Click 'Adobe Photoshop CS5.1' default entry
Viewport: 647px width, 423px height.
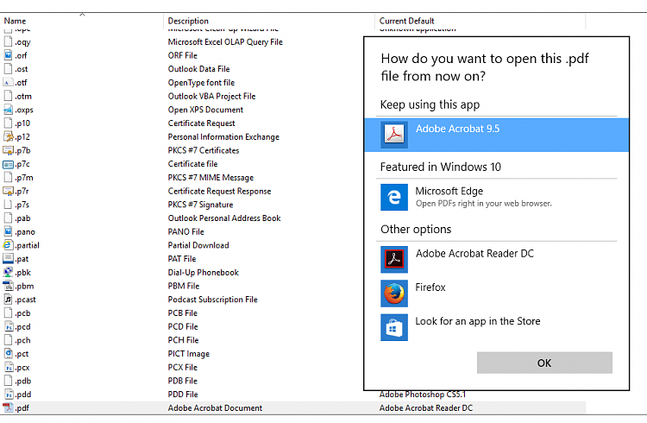click(423, 395)
